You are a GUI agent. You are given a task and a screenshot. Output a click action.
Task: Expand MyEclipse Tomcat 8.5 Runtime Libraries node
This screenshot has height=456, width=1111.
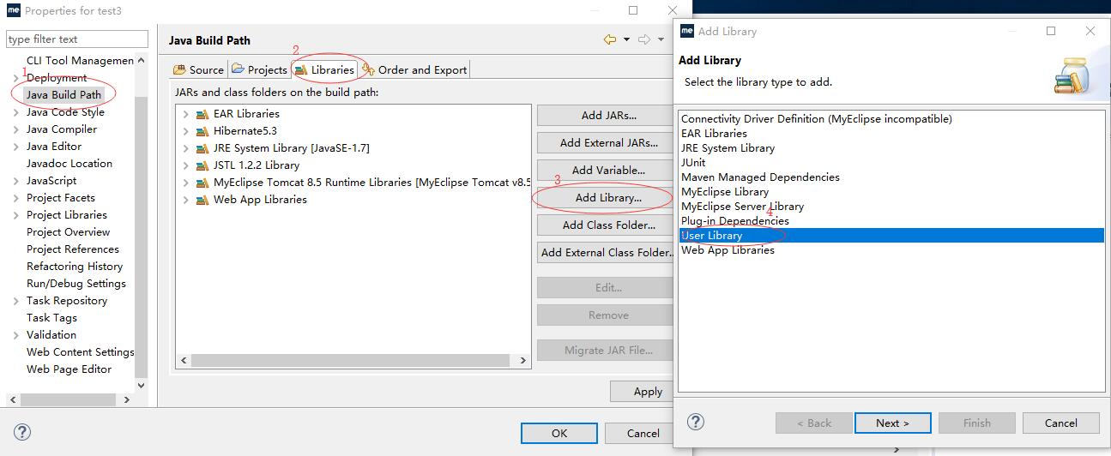click(185, 183)
